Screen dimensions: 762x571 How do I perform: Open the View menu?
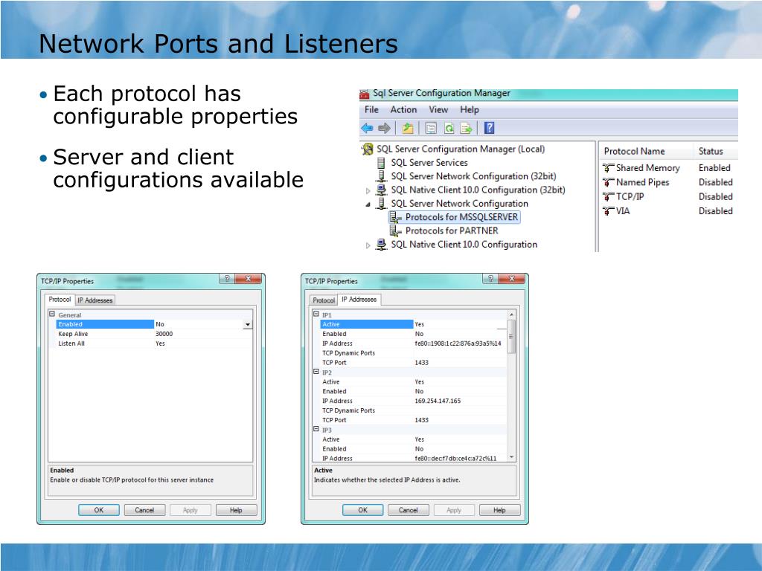(x=438, y=110)
